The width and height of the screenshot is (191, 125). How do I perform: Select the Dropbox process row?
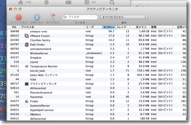click(x=97, y=58)
